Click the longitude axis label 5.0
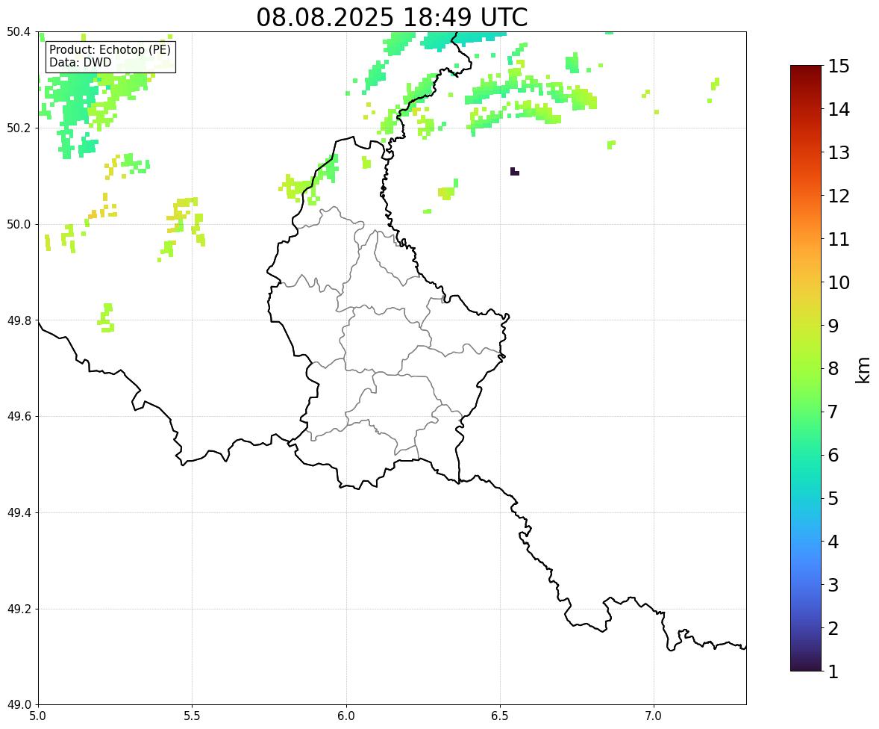Image resolution: width=879 pixels, height=729 pixels. [38, 716]
